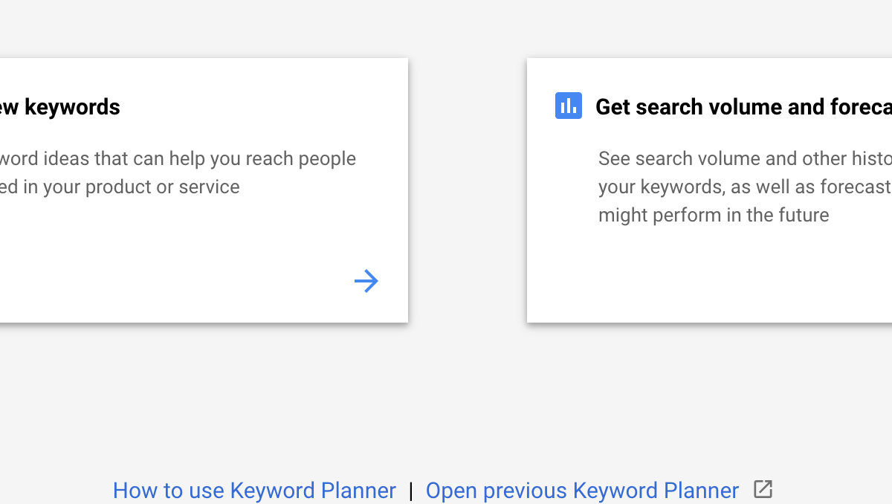Click the word 'keywords' in the left card title
Viewport: 892px width, 504px height.
[x=72, y=107]
